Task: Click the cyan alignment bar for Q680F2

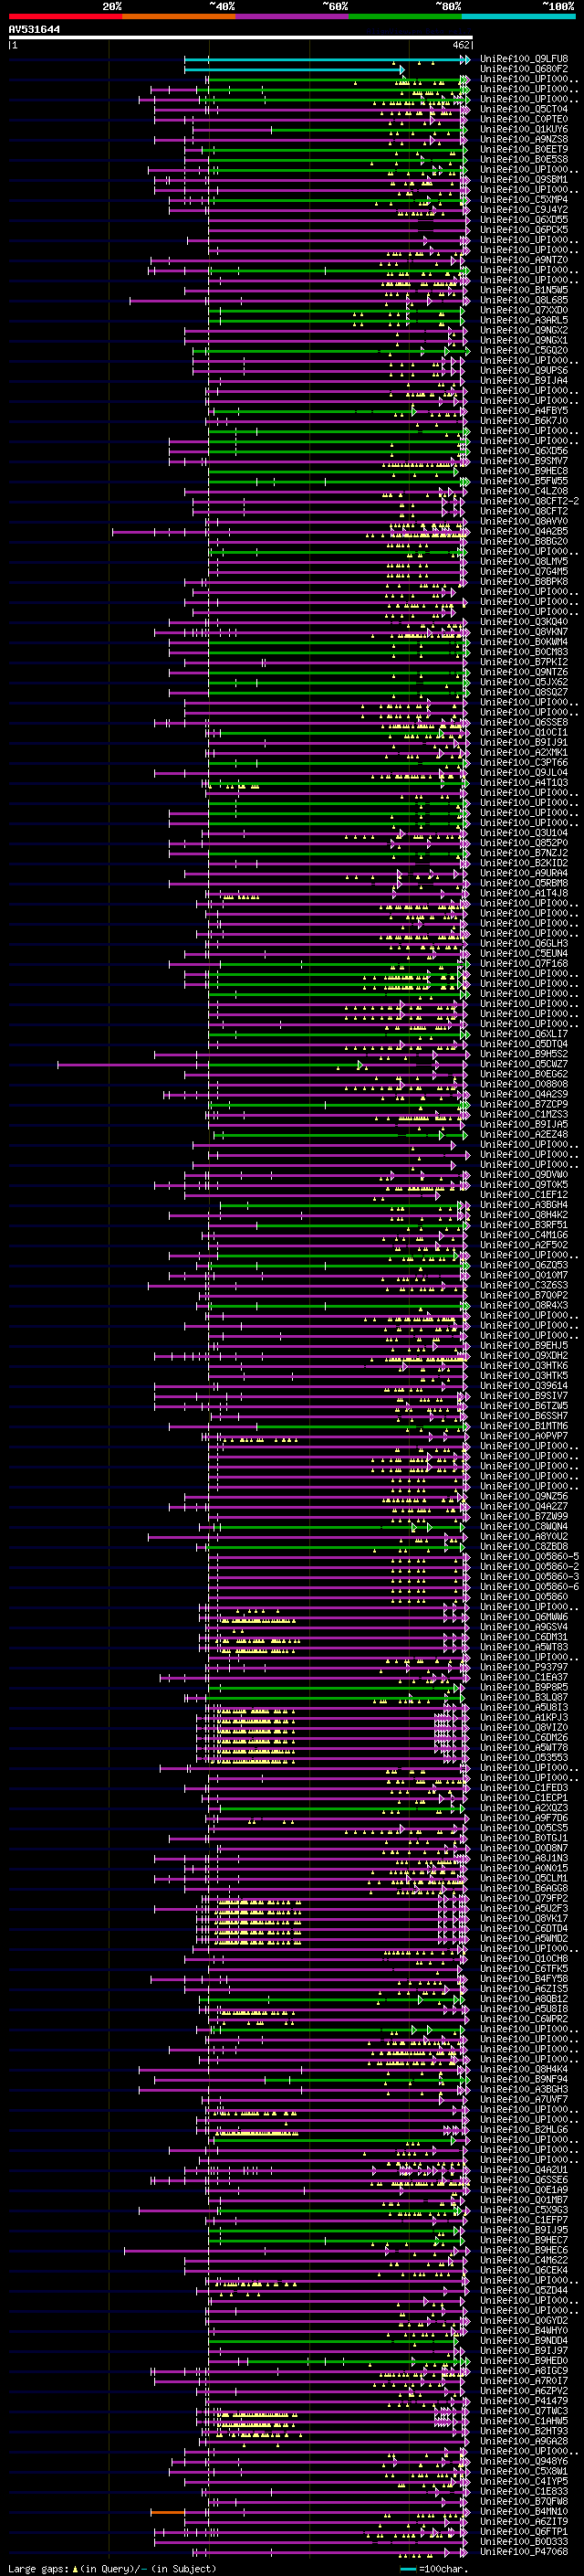Action: pyautogui.click(x=295, y=70)
